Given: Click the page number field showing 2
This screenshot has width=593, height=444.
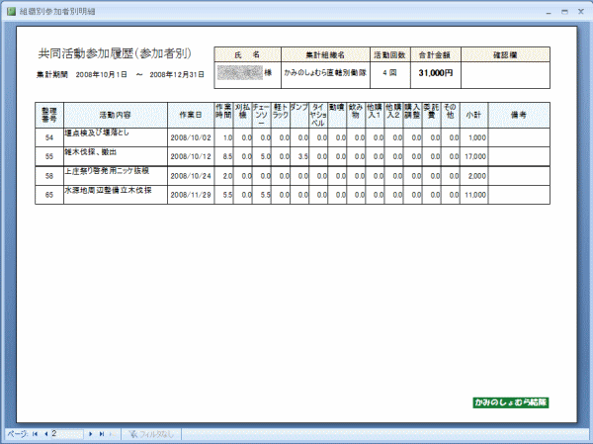Looking at the screenshot, I should 67,434.
